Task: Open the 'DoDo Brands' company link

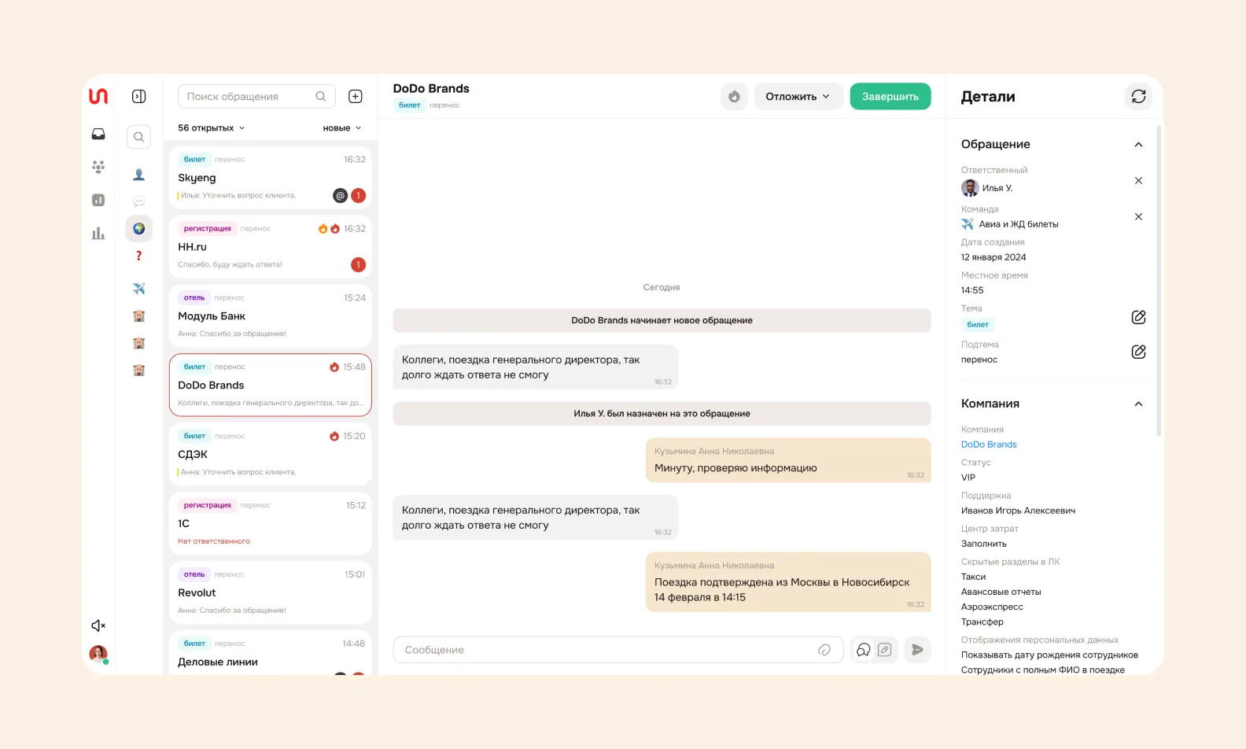Action: click(x=989, y=445)
